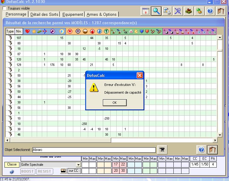The width and height of the screenshot is (229, 181).
Task: Toggle the Toujours visible checkbox
Action: [x=4, y=8]
